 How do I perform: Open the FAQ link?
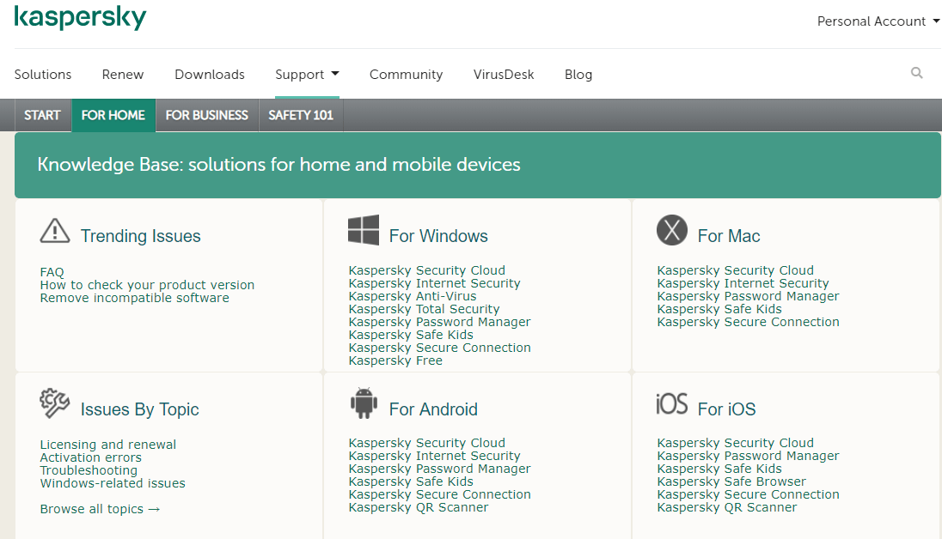(52, 272)
